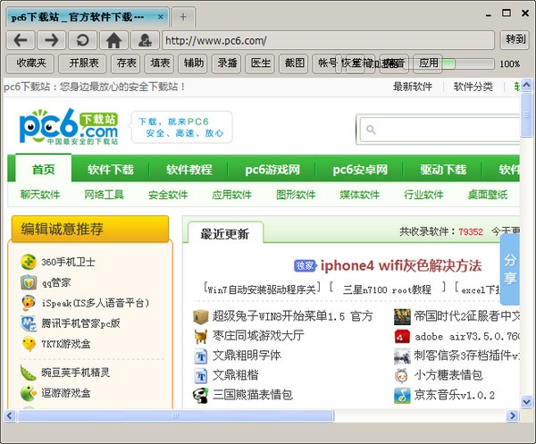The image size is (536, 444).
Task: Open the 聊天软件 category link
Action: point(40,195)
